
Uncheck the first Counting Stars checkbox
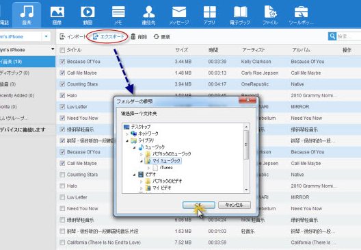click(62, 84)
